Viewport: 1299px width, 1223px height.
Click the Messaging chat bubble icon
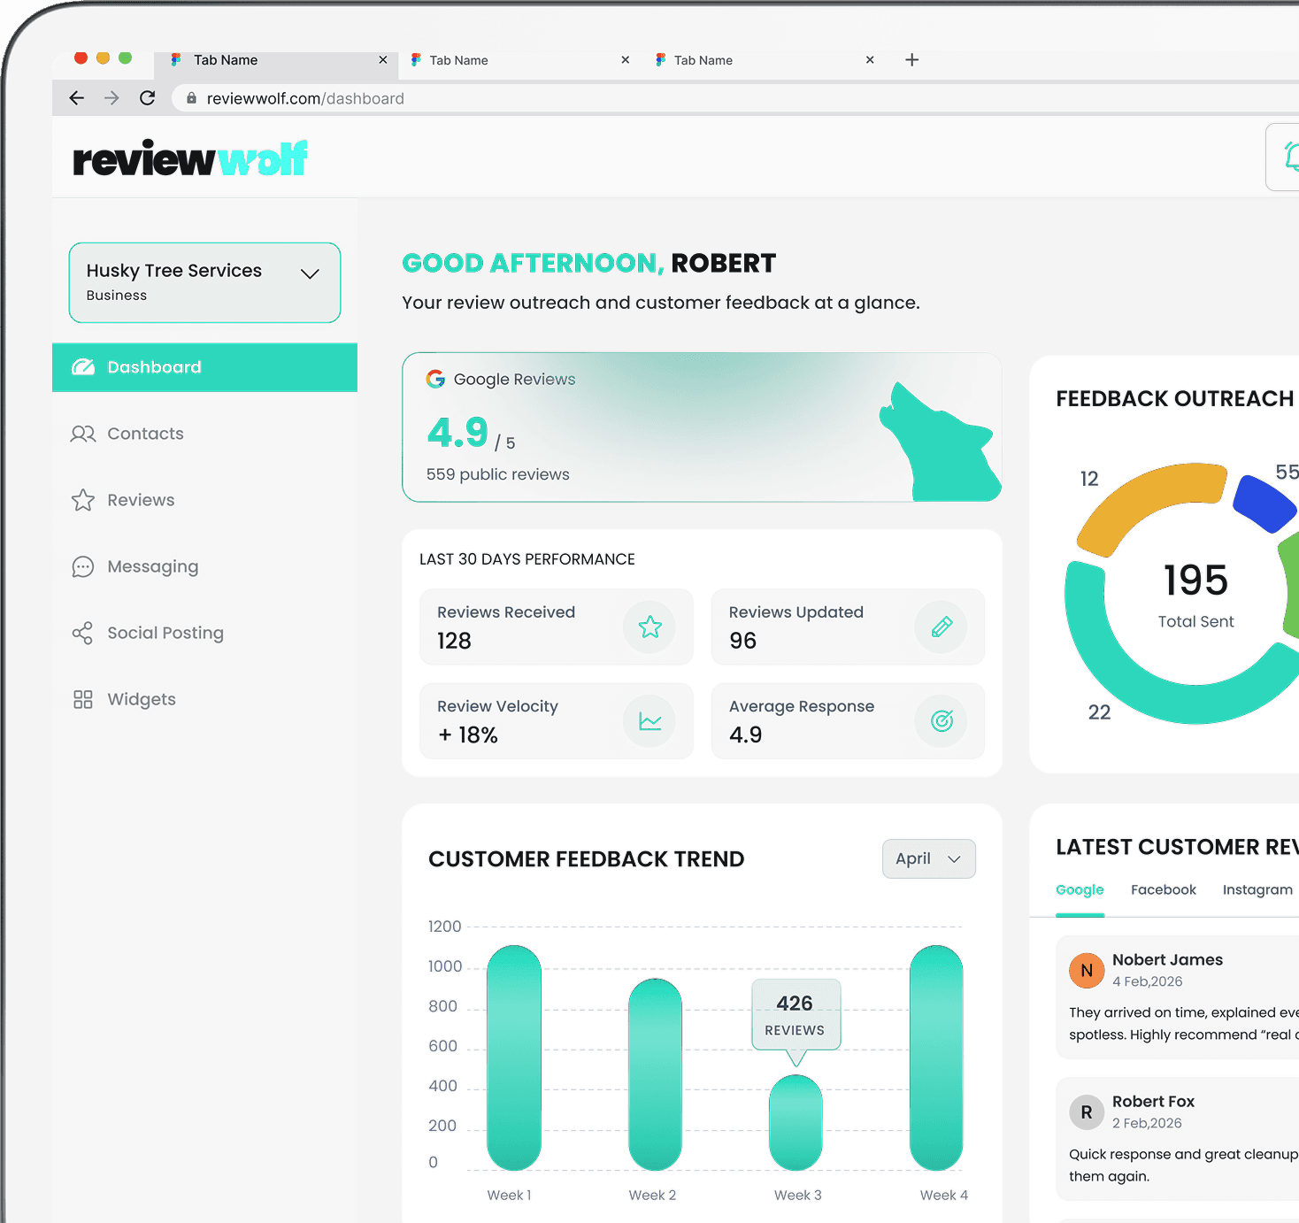[x=83, y=566]
